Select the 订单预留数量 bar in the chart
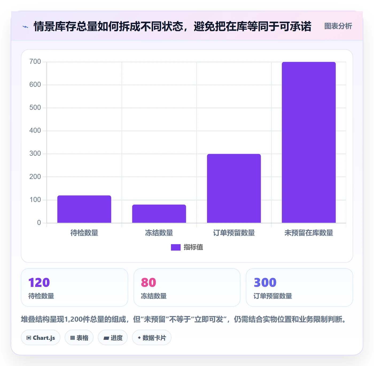This screenshot has width=374, height=366. pos(234,188)
